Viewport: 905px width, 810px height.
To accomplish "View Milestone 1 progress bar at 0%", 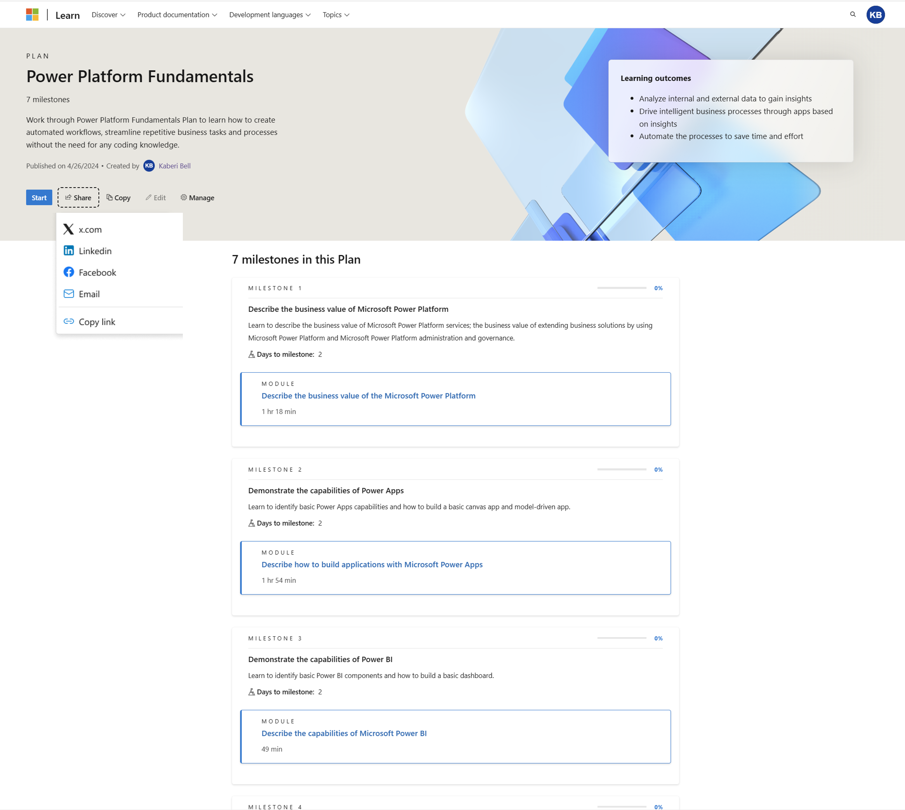I will coord(622,288).
